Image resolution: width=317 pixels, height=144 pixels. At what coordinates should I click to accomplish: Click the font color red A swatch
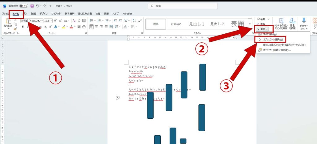71,27
